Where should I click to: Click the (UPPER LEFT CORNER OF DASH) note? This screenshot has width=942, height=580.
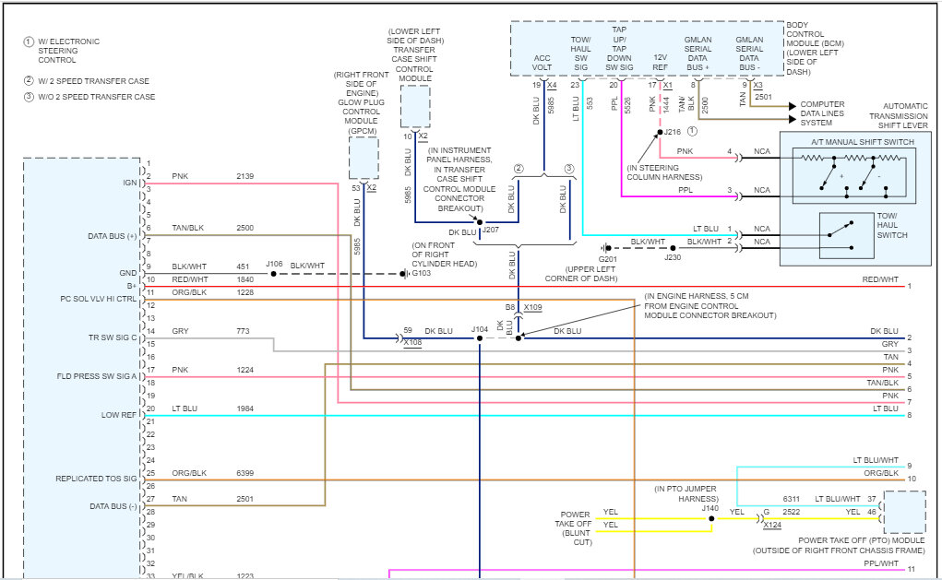[581, 274]
